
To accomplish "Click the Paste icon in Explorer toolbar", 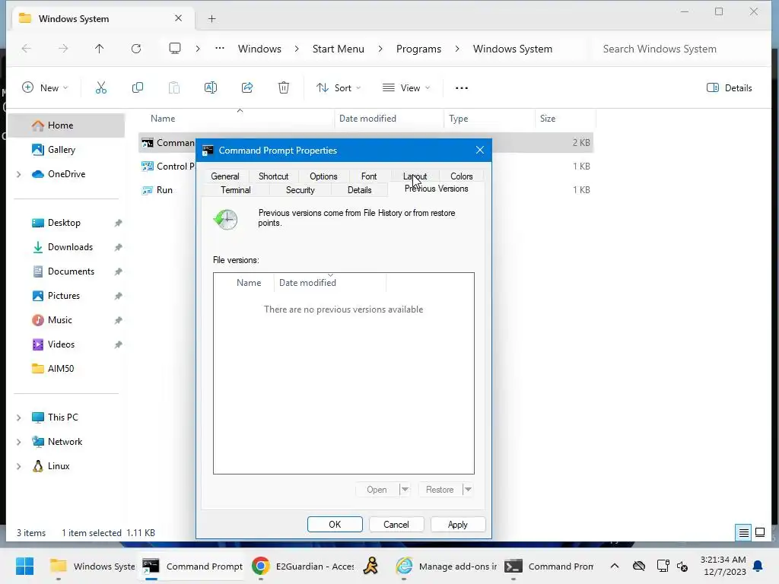I will pyautogui.click(x=174, y=88).
